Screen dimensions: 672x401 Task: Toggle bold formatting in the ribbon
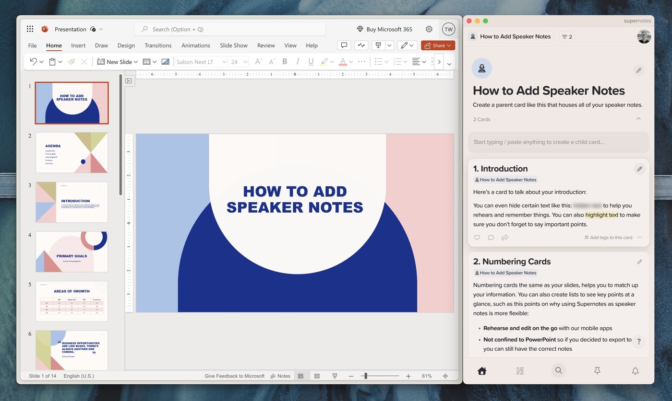tap(285, 61)
